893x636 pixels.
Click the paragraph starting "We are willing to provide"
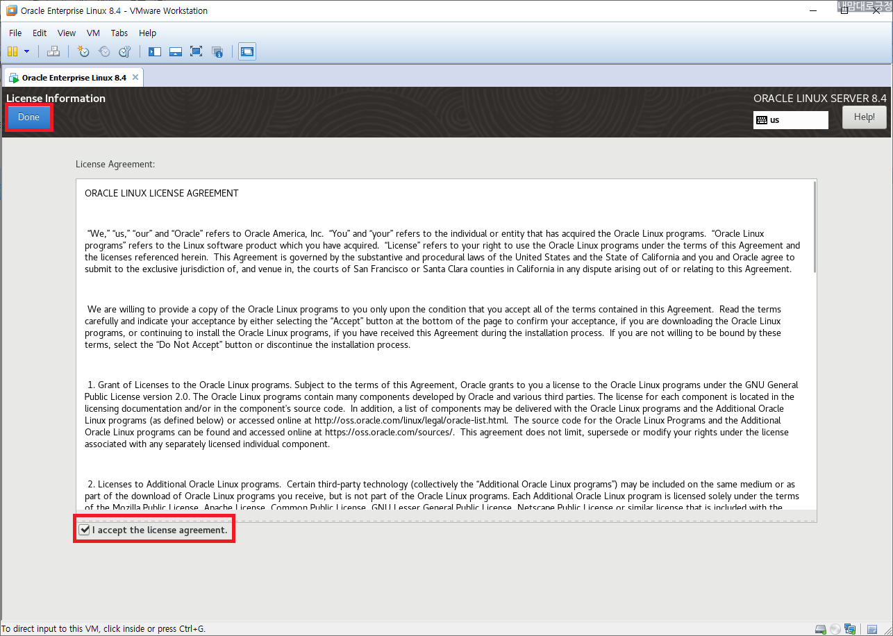pyautogui.click(x=433, y=327)
